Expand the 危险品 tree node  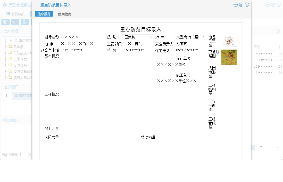coord(6,46)
